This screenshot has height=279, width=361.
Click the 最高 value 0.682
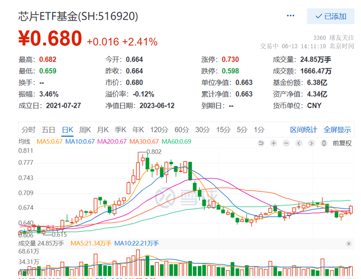click(48, 59)
